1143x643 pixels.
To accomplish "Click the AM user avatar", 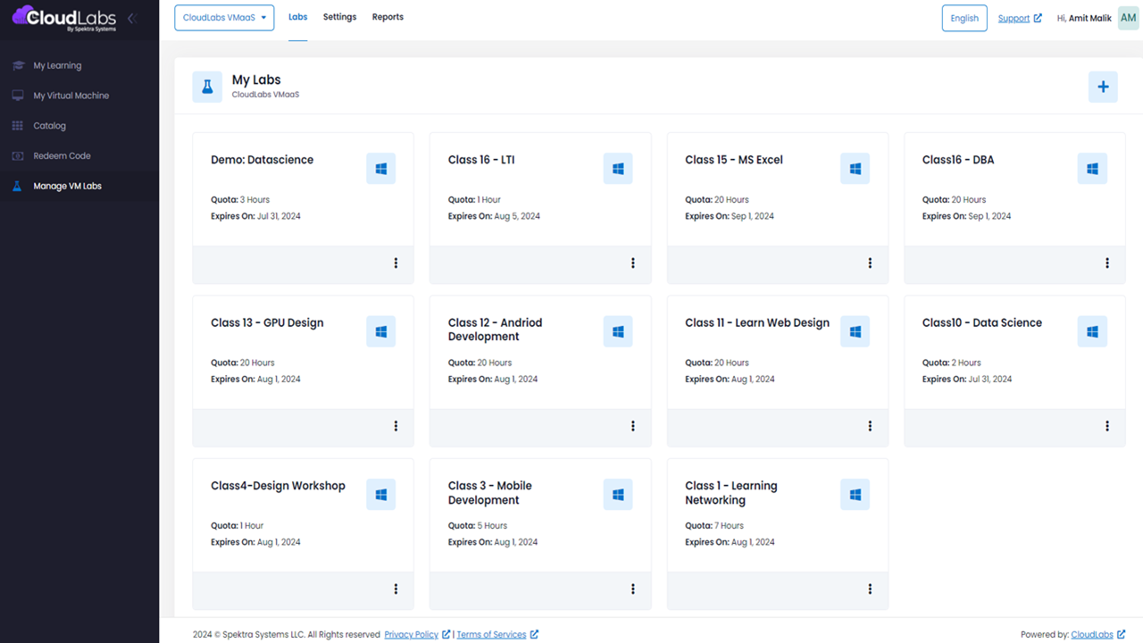I will [x=1128, y=18].
